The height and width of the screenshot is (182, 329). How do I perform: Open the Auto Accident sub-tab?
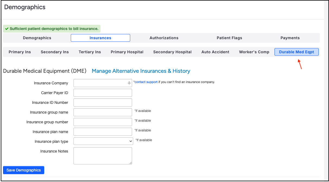coord(215,52)
